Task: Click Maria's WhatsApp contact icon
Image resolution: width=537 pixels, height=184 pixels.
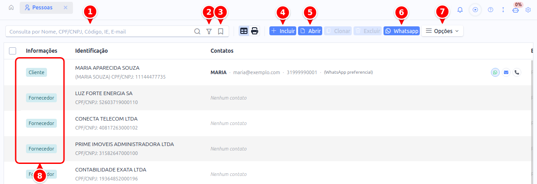Action: pyautogui.click(x=495, y=72)
